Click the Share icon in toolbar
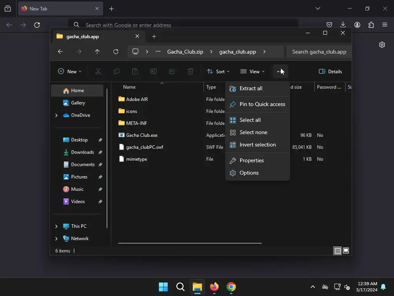 172,71
